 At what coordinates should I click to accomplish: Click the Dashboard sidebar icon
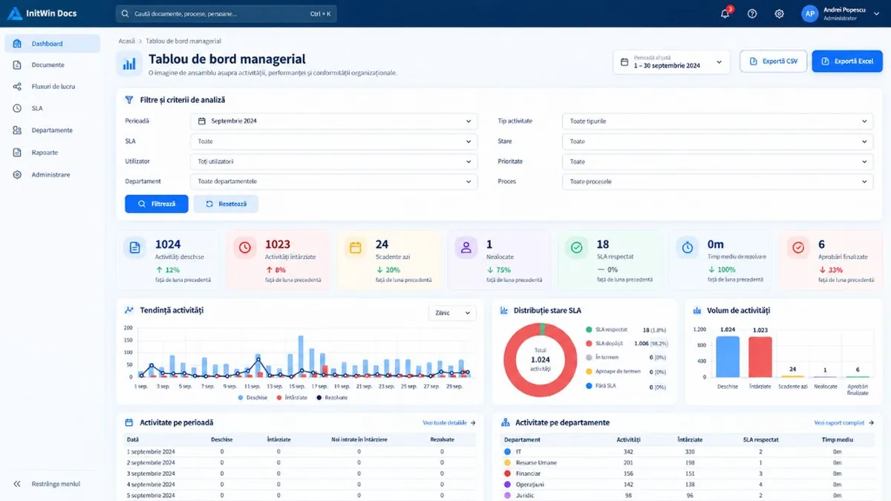[17, 44]
